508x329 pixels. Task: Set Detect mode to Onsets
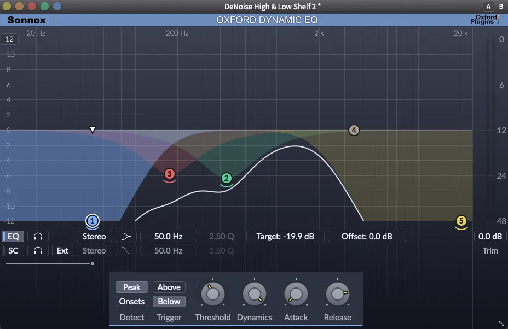[x=132, y=302]
